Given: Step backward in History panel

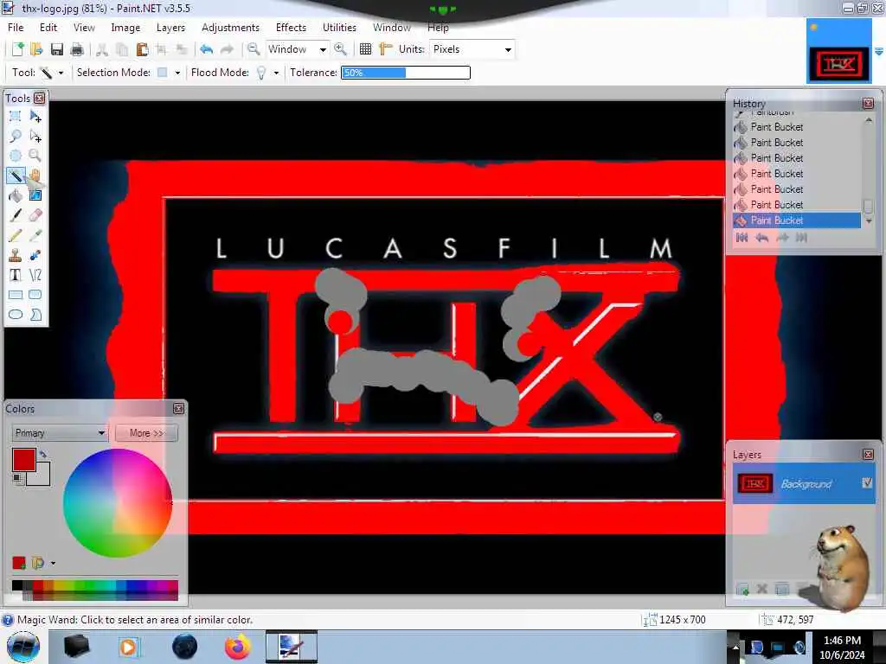Looking at the screenshot, I should (761, 238).
